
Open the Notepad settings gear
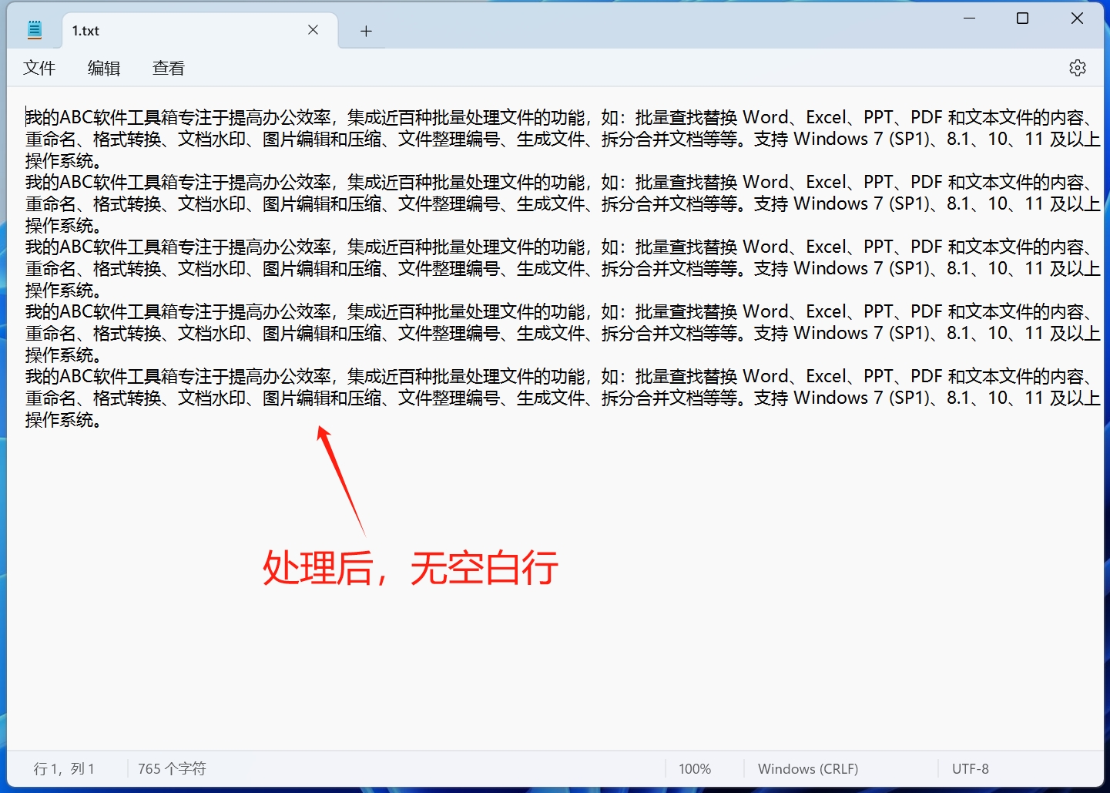(1078, 68)
